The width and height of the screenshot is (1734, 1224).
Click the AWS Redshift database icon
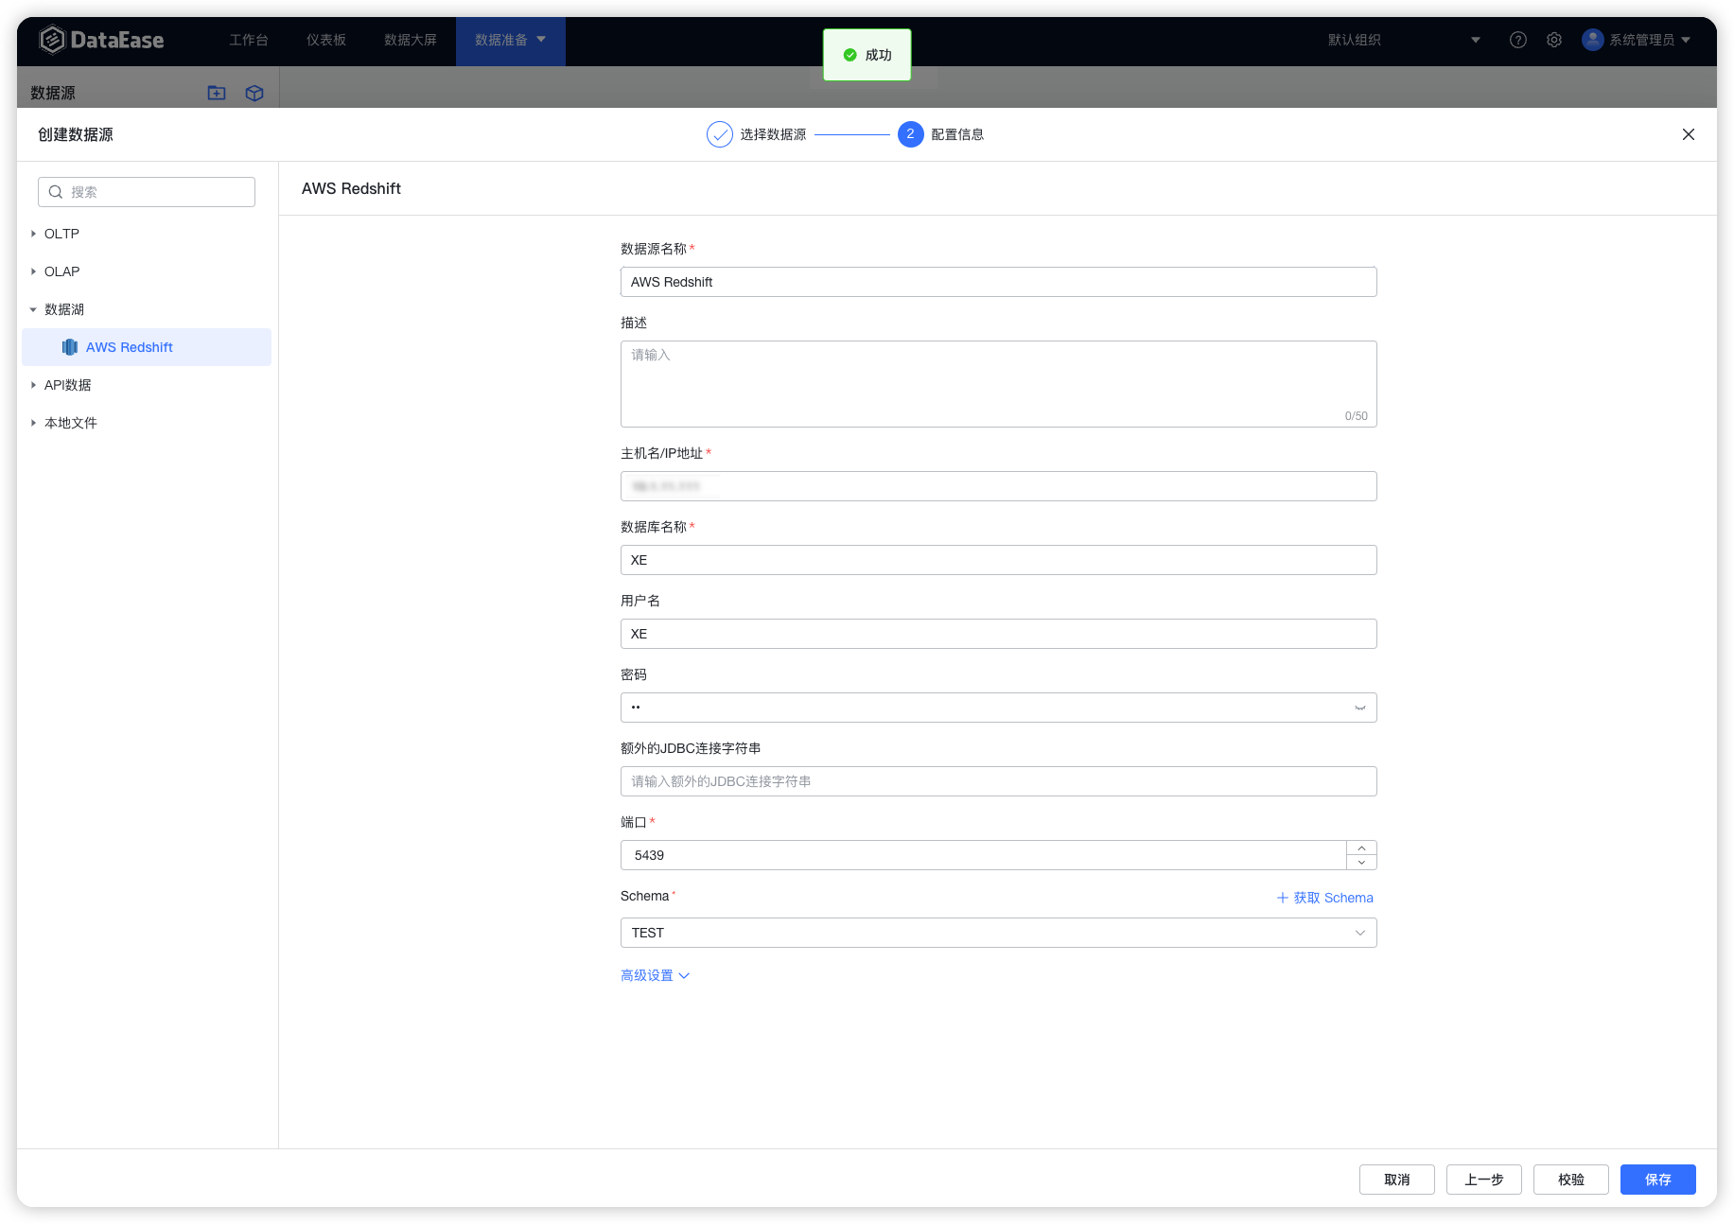click(x=70, y=347)
